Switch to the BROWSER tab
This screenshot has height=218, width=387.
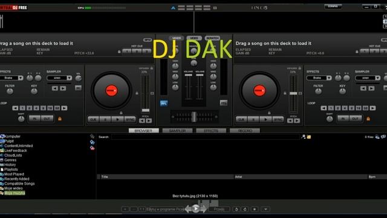click(x=144, y=131)
